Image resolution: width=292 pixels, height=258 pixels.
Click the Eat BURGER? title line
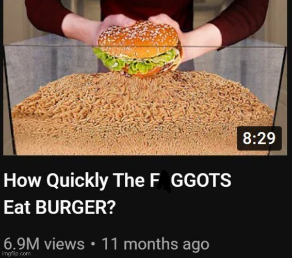[x=59, y=207]
